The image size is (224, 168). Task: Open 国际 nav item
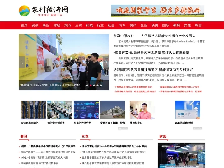166,25
